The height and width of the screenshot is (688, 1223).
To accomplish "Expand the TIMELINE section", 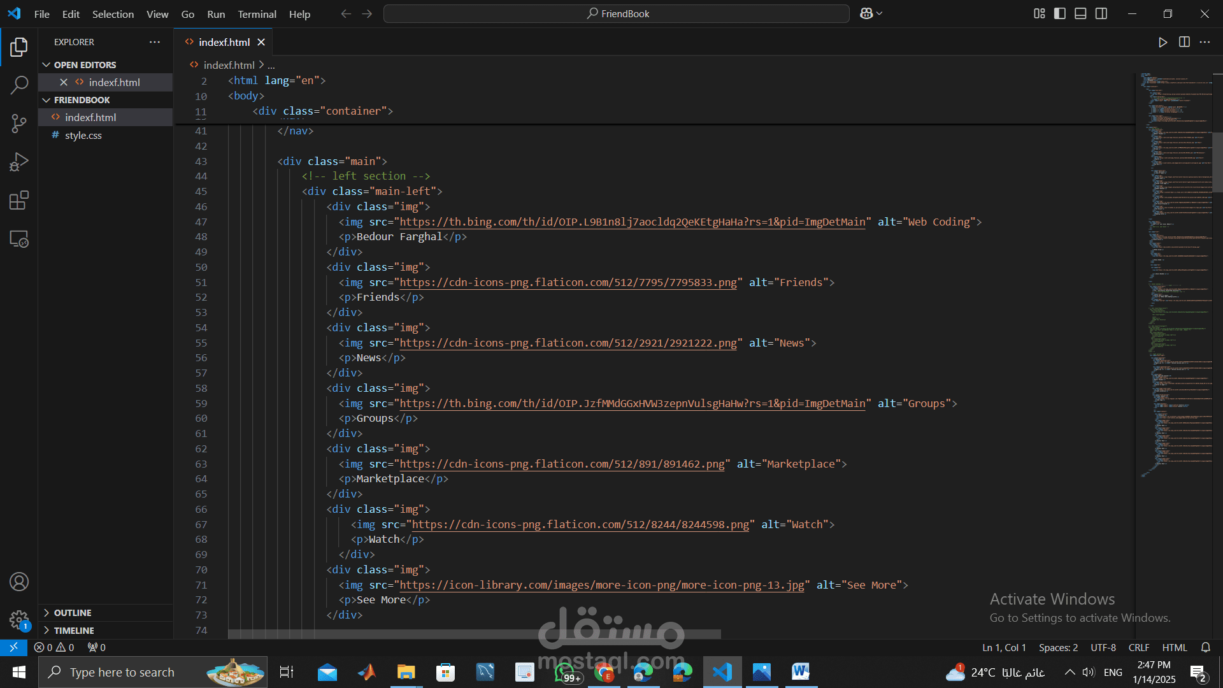I will click(74, 631).
